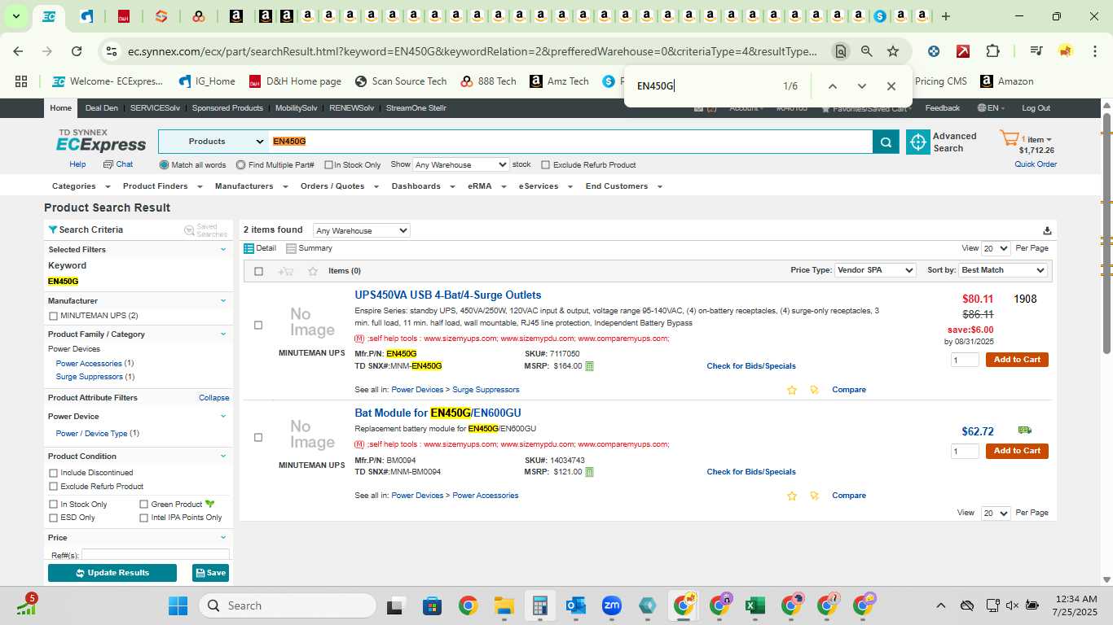Check Intel IPA Points Only filter
The image size is (1113, 625).
point(144,518)
